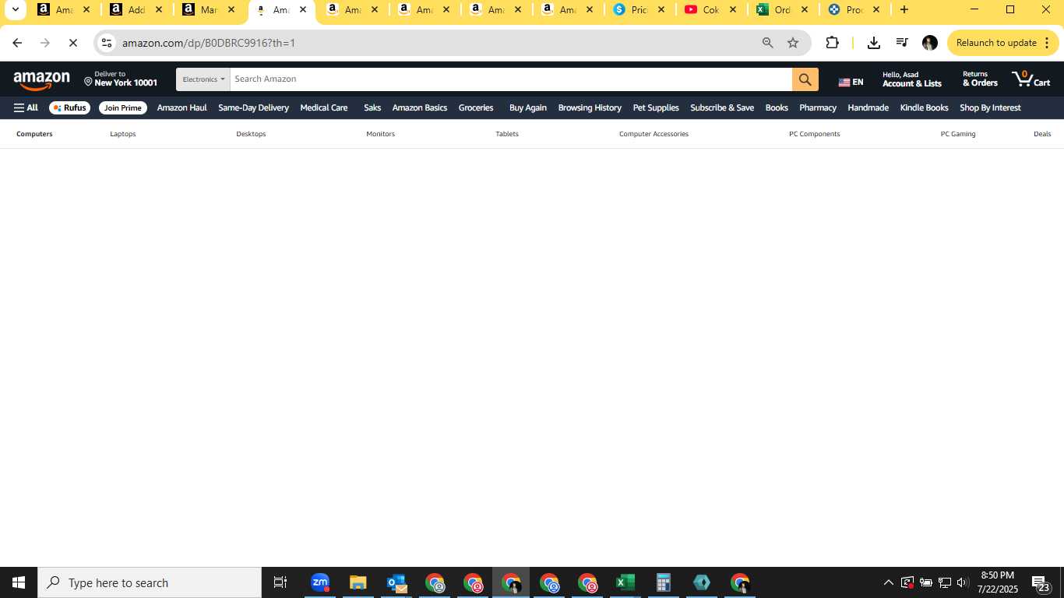Click the orange search magnifier button
1064x598 pixels.
[x=805, y=79]
